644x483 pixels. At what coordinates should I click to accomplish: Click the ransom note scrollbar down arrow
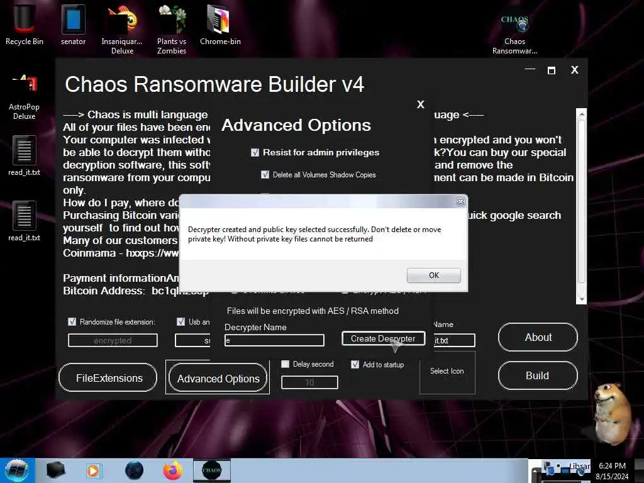click(581, 299)
